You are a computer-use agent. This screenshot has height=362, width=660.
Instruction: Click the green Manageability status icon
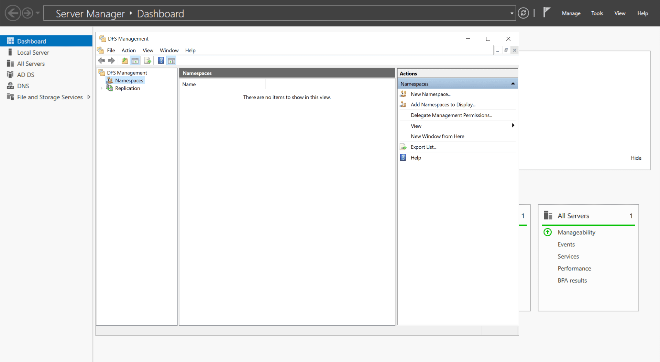click(x=548, y=232)
